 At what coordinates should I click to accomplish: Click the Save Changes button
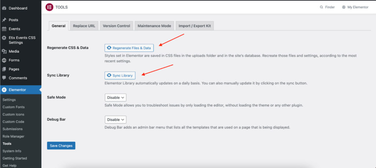point(61,146)
